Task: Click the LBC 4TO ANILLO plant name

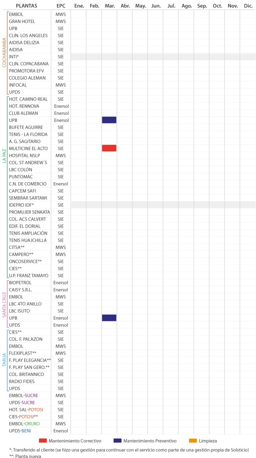Action: tap(25, 304)
